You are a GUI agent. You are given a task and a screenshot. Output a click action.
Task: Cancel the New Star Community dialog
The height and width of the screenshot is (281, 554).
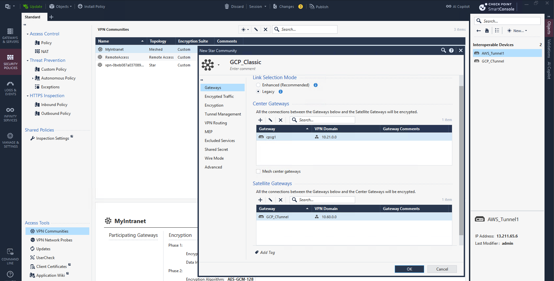(442, 269)
